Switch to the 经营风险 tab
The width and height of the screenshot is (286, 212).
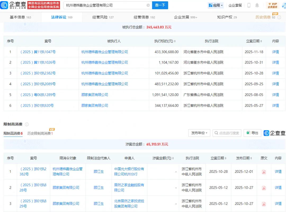tap(103, 17)
